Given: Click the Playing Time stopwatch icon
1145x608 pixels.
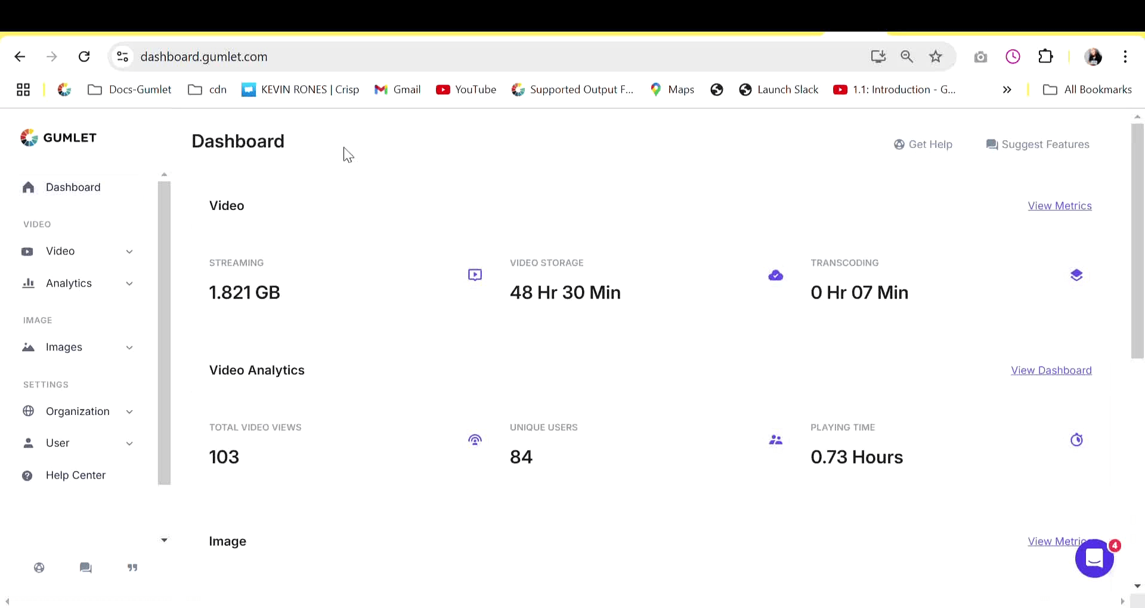Looking at the screenshot, I should pyautogui.click(x=1076, y=440).
